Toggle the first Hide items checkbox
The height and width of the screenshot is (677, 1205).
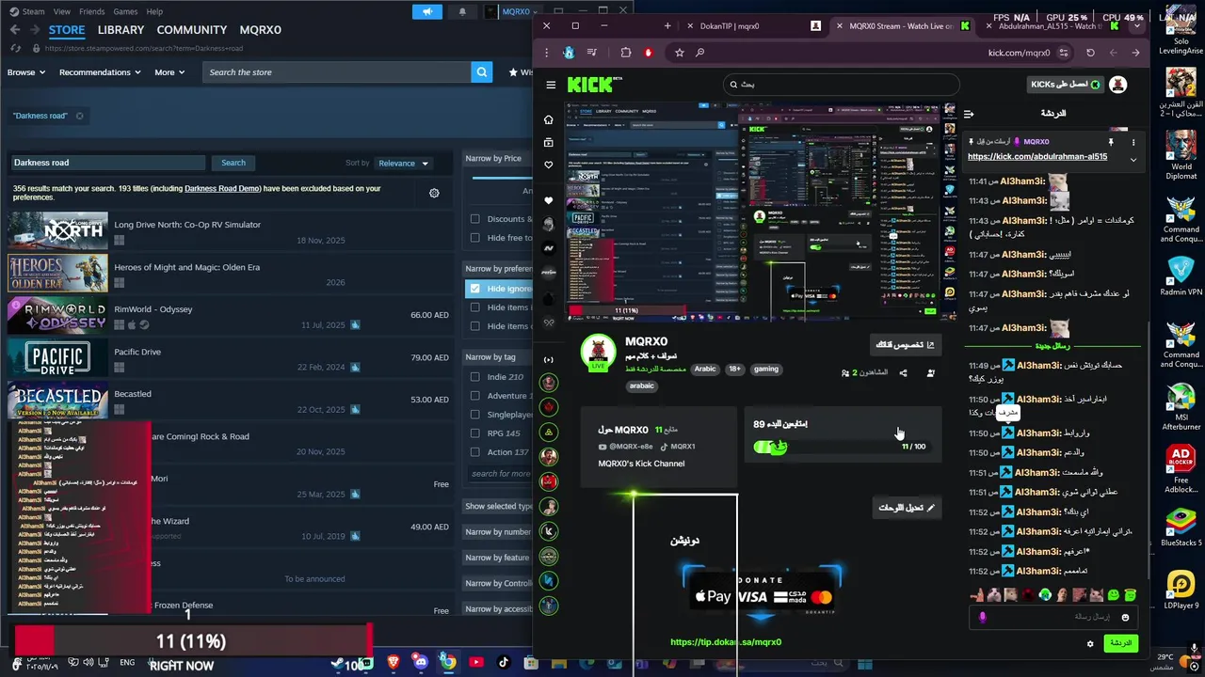click(474, 307)
